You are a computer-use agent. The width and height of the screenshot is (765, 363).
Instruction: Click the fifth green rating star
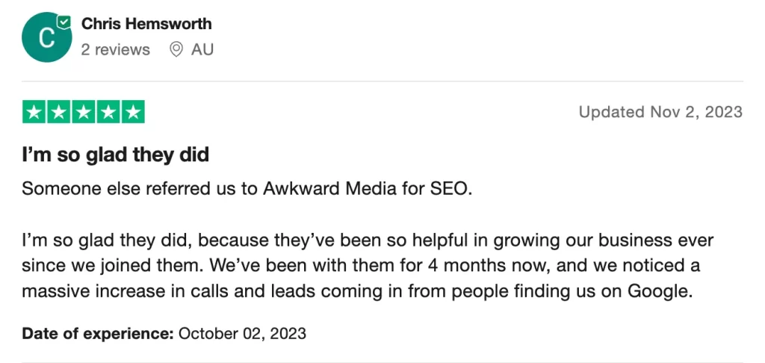(x=133, y=112)
